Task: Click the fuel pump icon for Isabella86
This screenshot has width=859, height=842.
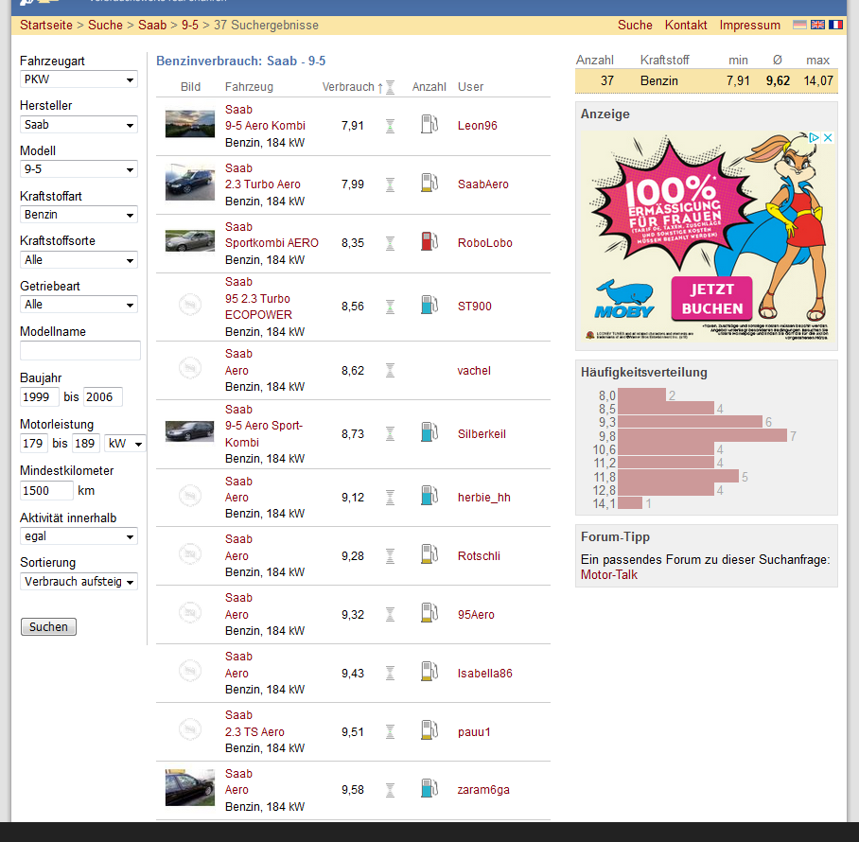Action: 429,672
